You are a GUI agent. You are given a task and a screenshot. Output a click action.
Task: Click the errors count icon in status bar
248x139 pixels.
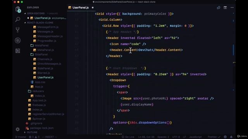30,137
